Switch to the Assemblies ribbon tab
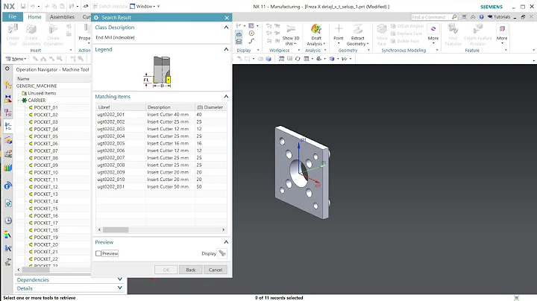 pos(62,16)
